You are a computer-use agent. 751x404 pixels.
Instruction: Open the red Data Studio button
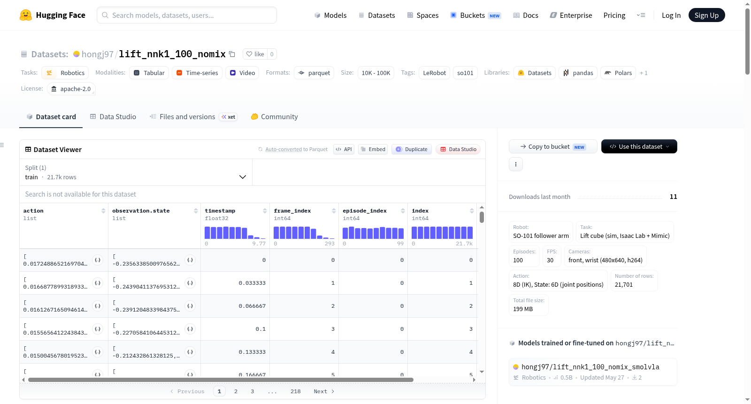pos(458,149)
